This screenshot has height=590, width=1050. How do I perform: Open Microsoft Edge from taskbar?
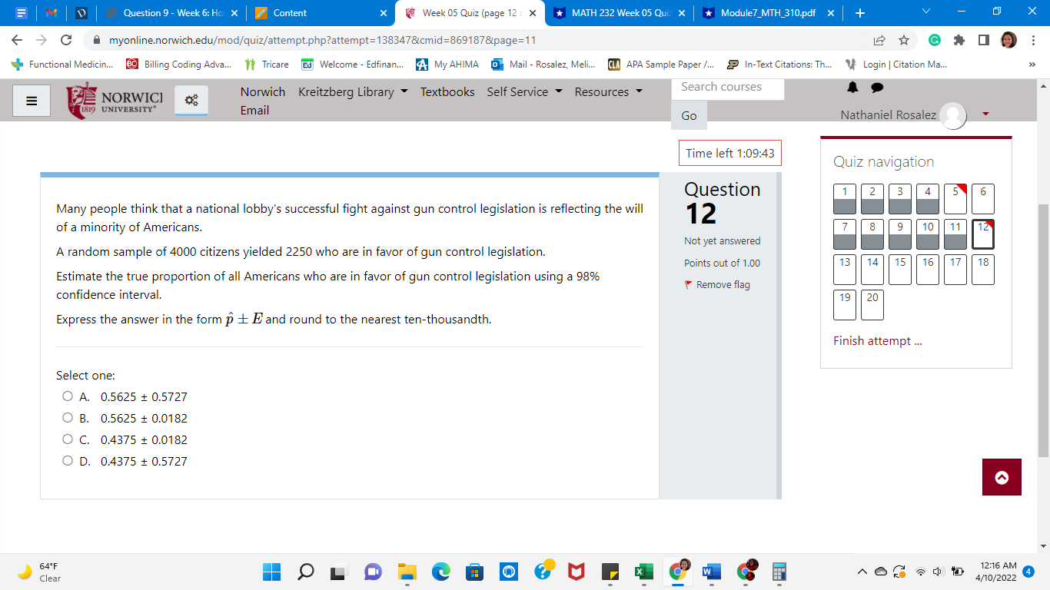pos(440,572)
